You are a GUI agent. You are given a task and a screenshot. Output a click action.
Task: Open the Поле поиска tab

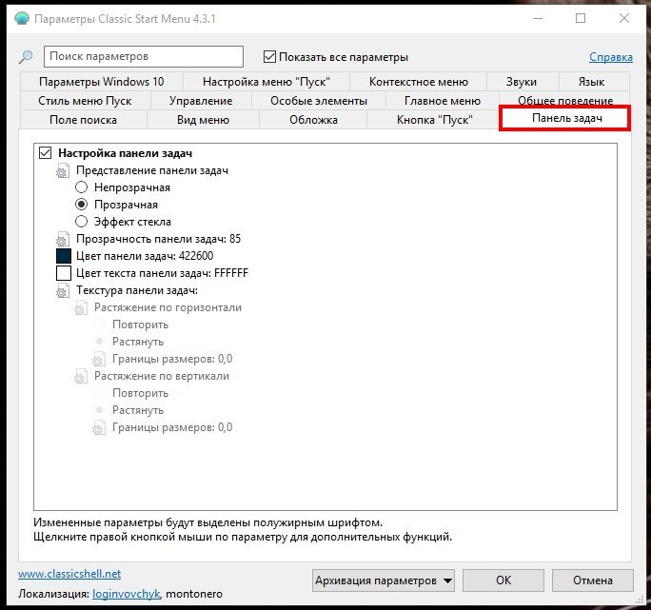84,120
